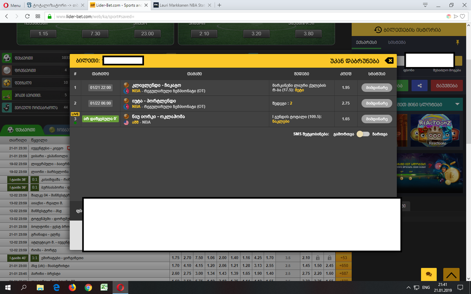Launch Google Chrome from the taskbar
This screenshot has width=471, height=294.
(88, 288)
